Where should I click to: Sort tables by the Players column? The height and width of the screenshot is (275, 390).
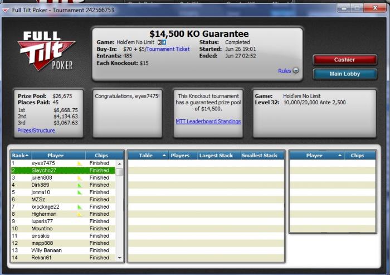tap(183, 156)
